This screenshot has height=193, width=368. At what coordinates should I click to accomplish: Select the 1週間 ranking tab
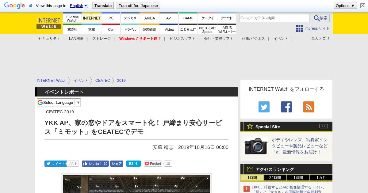point(298,178)
